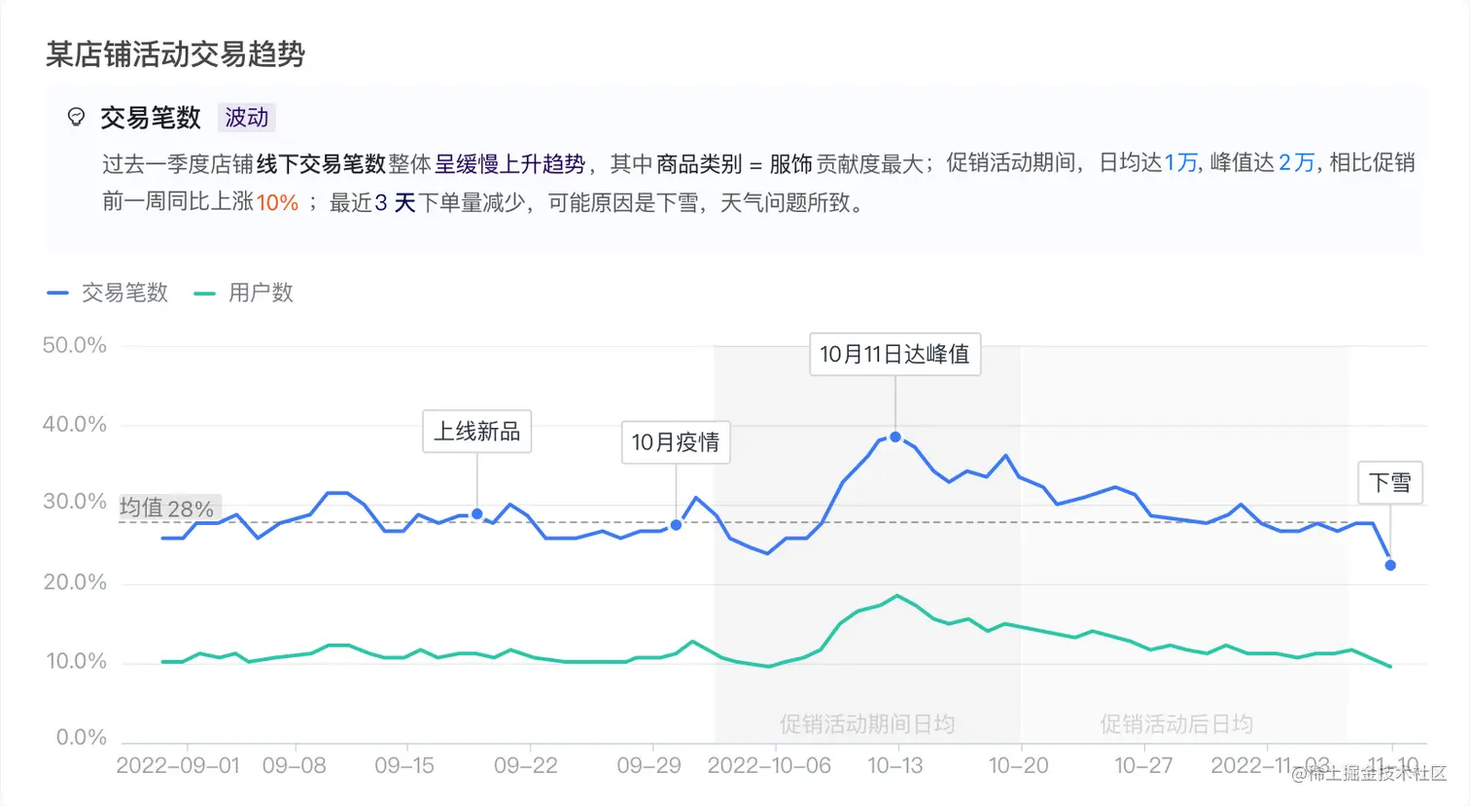Click the 10月11日达峰值 annotation label
1470x806 pixels.
coord(894,354)
